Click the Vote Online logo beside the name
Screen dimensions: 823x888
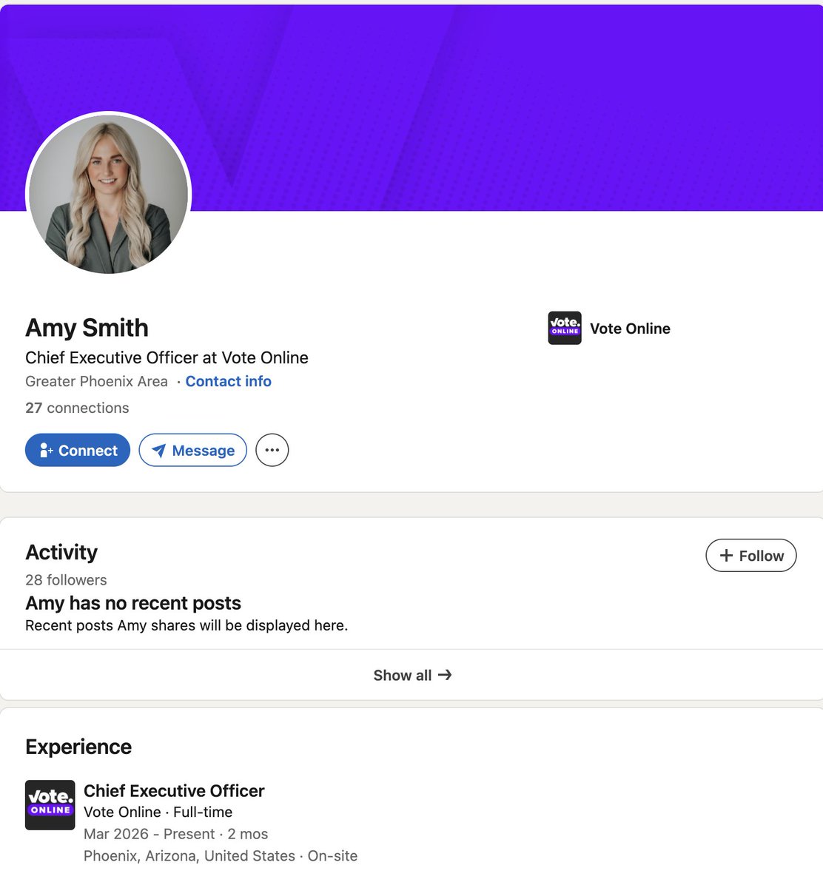(565, 328)
